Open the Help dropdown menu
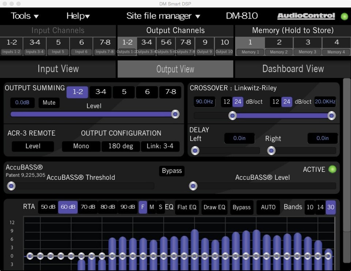Image resolution: width=351 pixels, height=271 pixels. click(x=78, y=16)
